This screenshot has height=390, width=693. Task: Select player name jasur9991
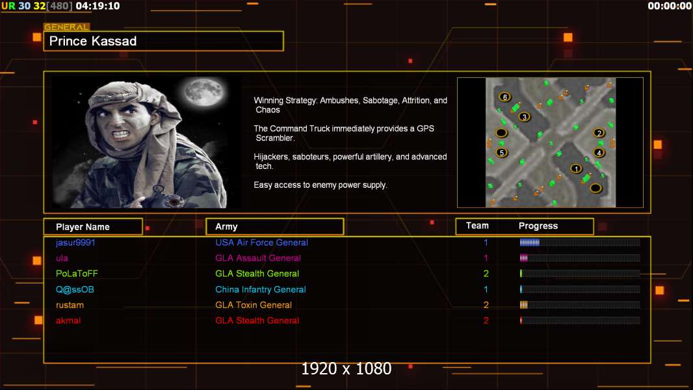[x=75, y=242]
